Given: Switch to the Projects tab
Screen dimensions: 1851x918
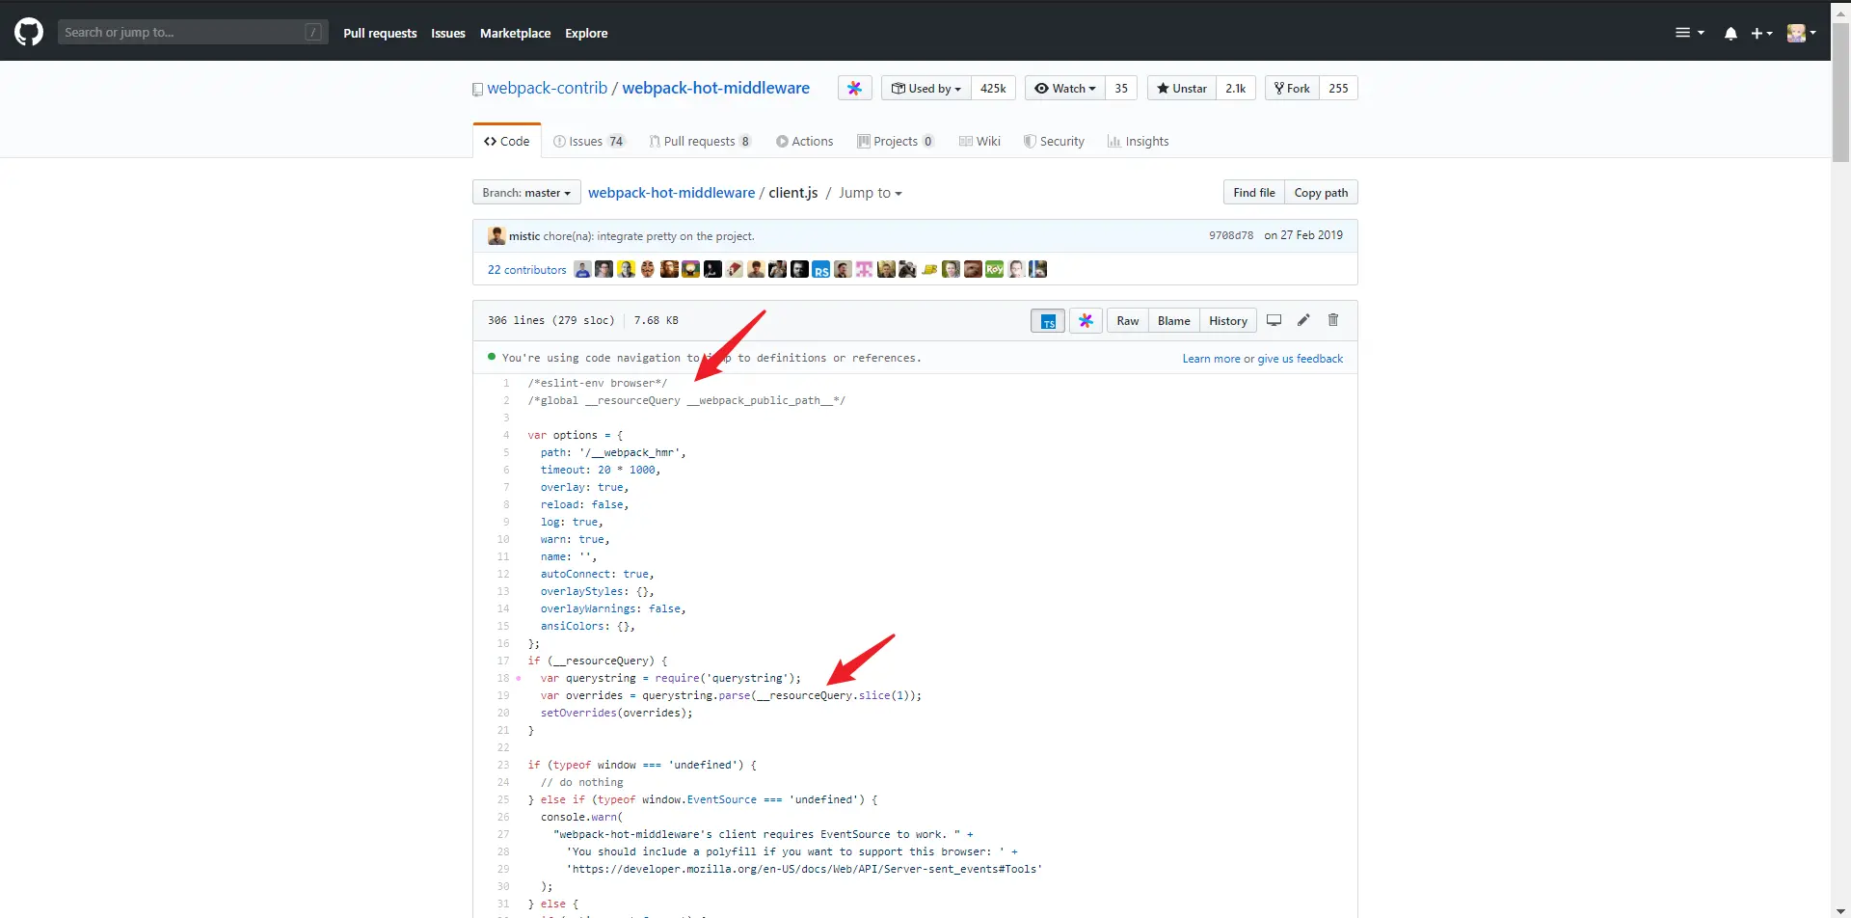Looking at the screenshot, I should [x=896, y=141].
